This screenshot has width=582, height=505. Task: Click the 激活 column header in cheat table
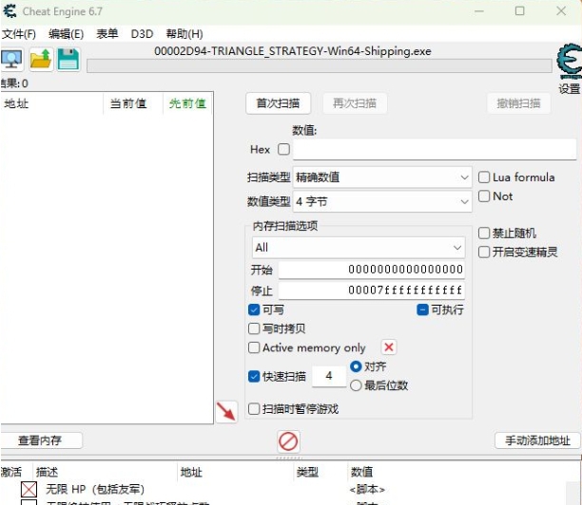[11, 472]
